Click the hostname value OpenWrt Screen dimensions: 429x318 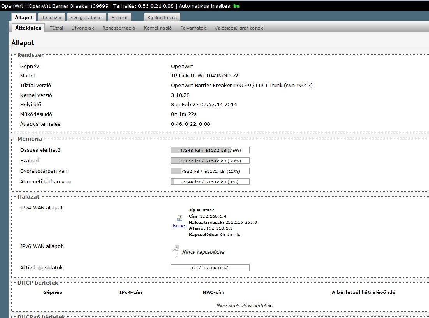182,66
